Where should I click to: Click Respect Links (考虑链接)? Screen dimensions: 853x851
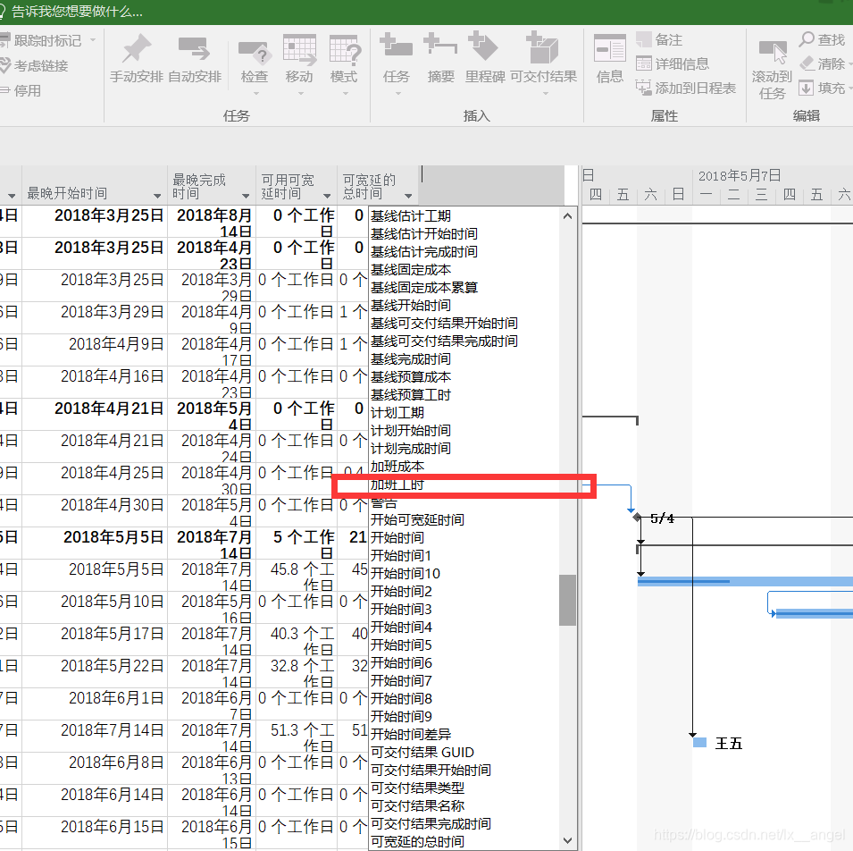coord(34,66)
